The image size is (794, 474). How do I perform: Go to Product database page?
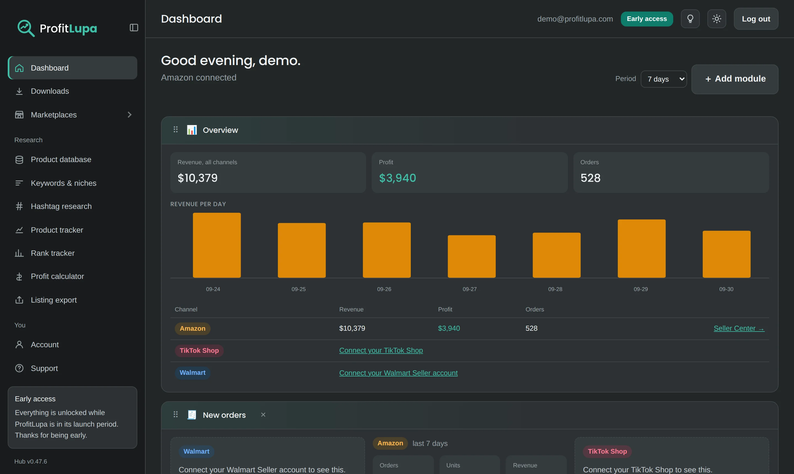(73, 160)
